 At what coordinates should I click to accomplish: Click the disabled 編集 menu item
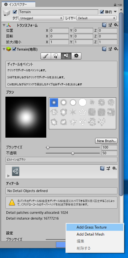95,241
